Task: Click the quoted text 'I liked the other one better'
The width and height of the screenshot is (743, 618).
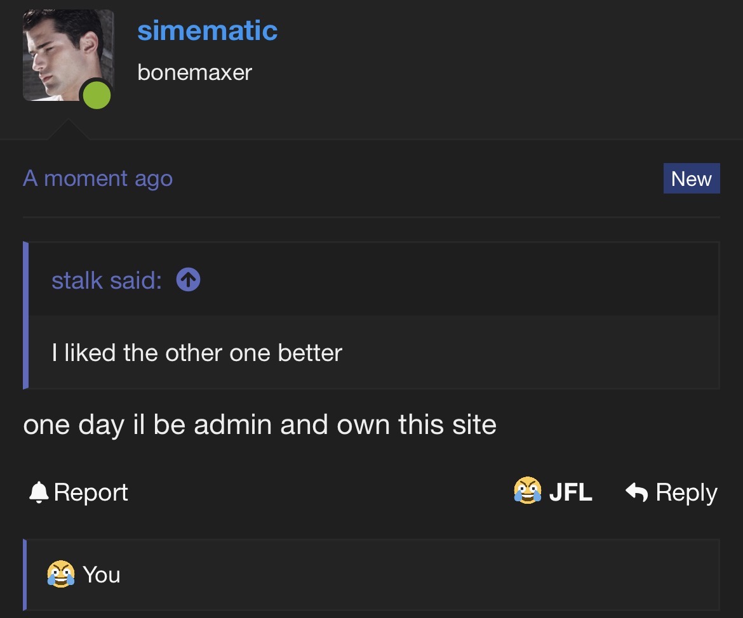Action: click(x=197, y=353)
